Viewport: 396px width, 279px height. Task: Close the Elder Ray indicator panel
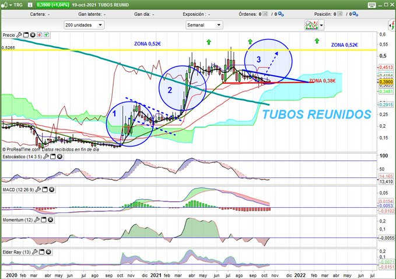[48, 252]
